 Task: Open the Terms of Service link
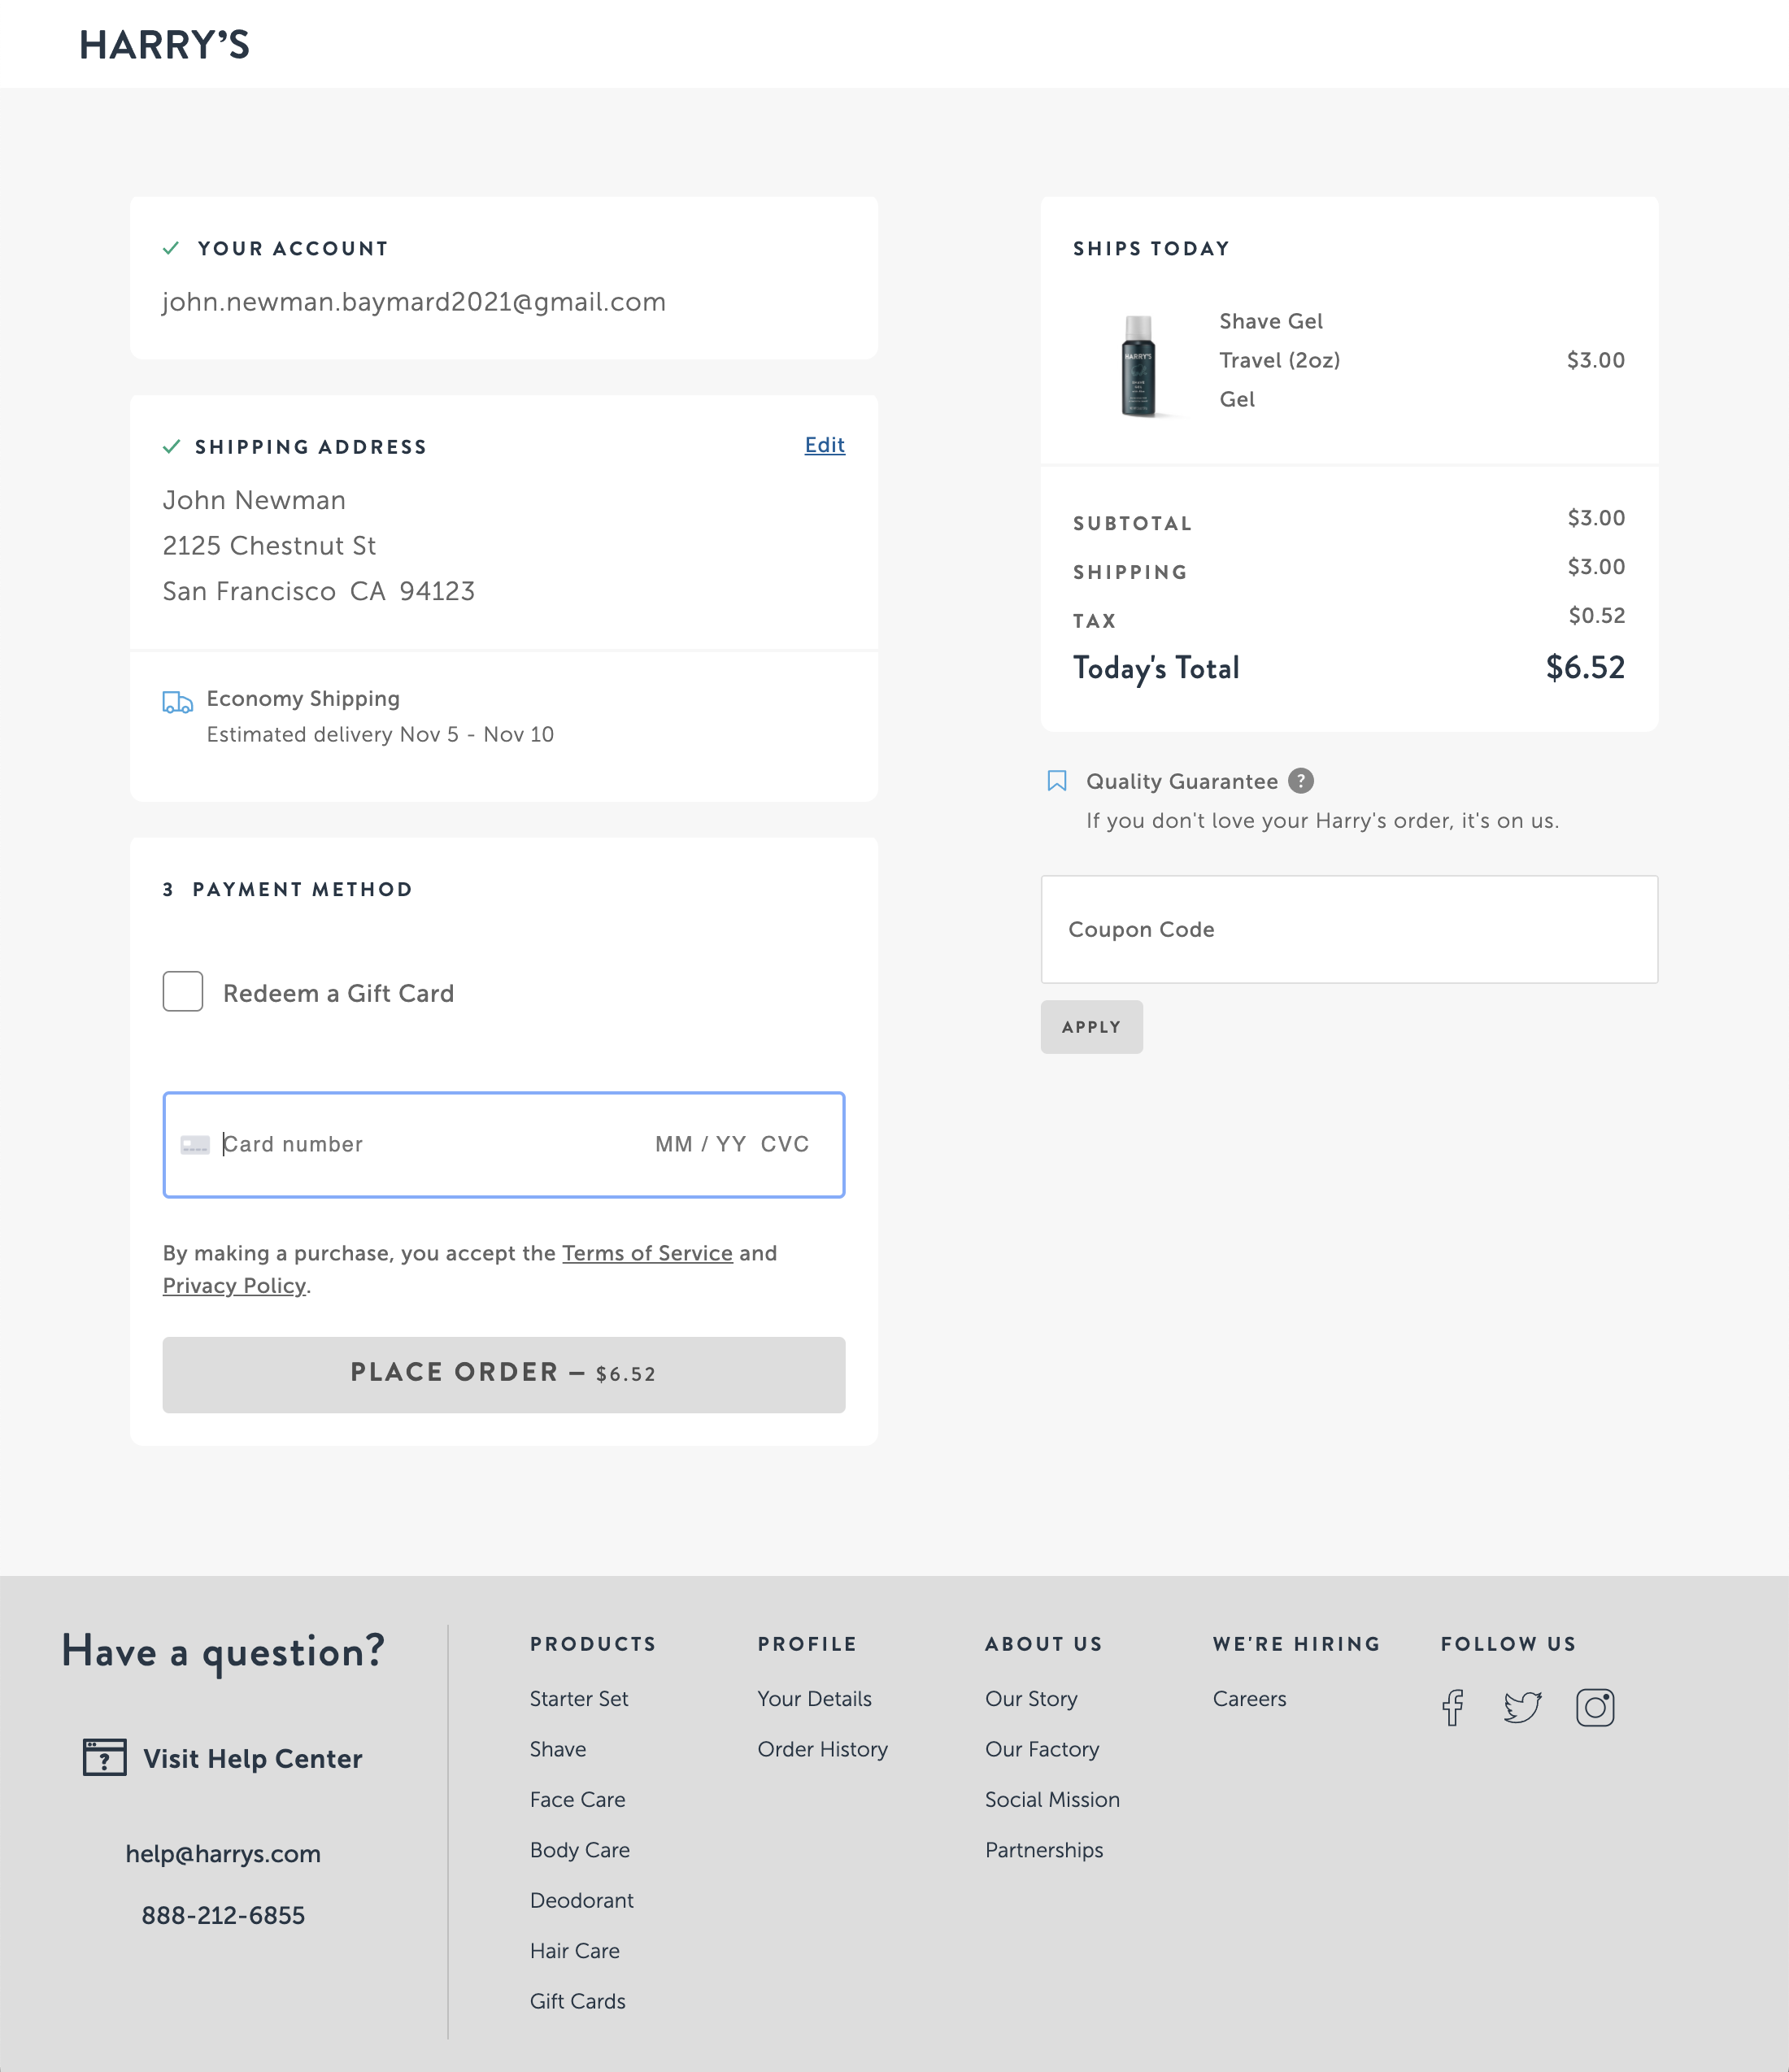[647, 1253]
